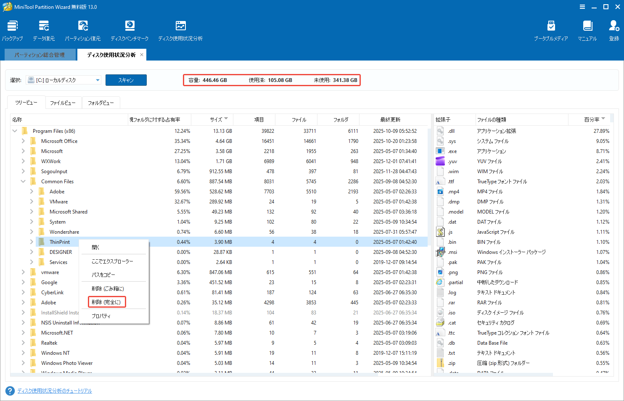
Task: Open the マニュアル icon
Action: click(x=587, y=29)
